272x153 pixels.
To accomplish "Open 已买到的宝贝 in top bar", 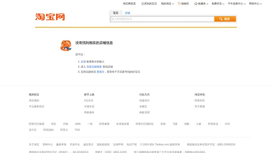I will point(149,4).
